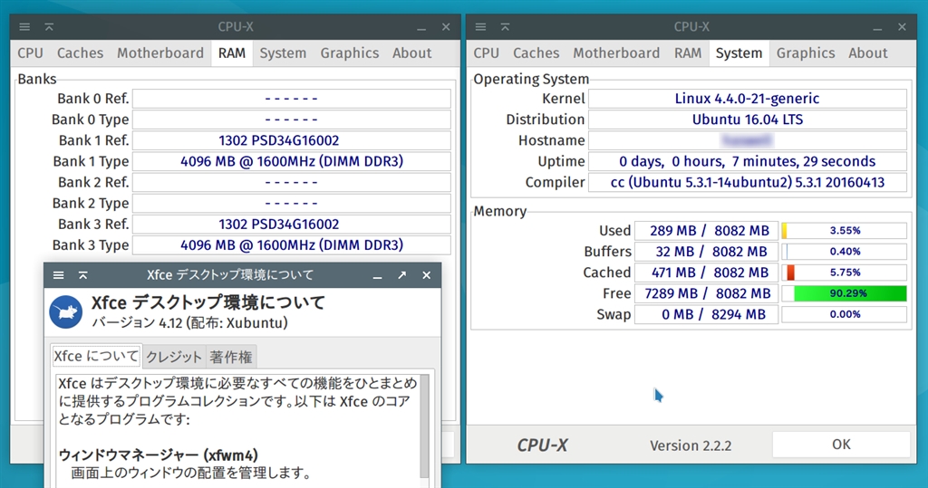The image size is (928, 488).
Task: Click OK button in right CPU-X window
Action: [841, 445]
